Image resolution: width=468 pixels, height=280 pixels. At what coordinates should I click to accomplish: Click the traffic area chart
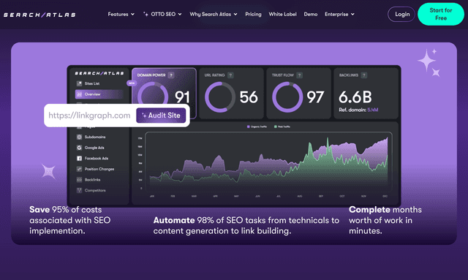coord(268,161)
